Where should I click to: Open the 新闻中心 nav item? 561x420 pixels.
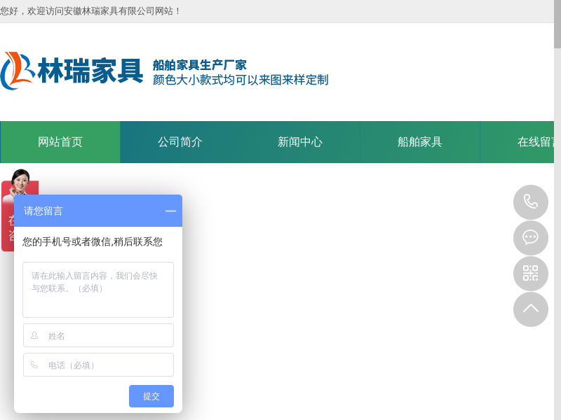click(300, 142)
